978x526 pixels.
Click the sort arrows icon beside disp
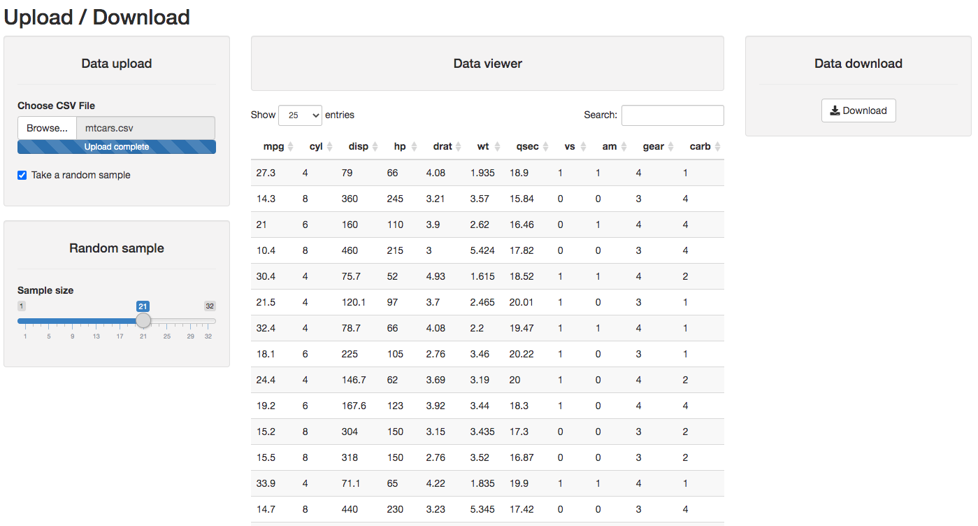375,147
